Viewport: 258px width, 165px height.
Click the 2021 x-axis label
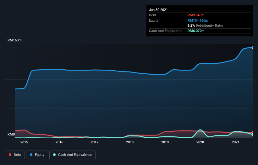(x=235, y=142)
